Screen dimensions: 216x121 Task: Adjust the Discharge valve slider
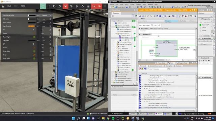click(x=32, y=15)
